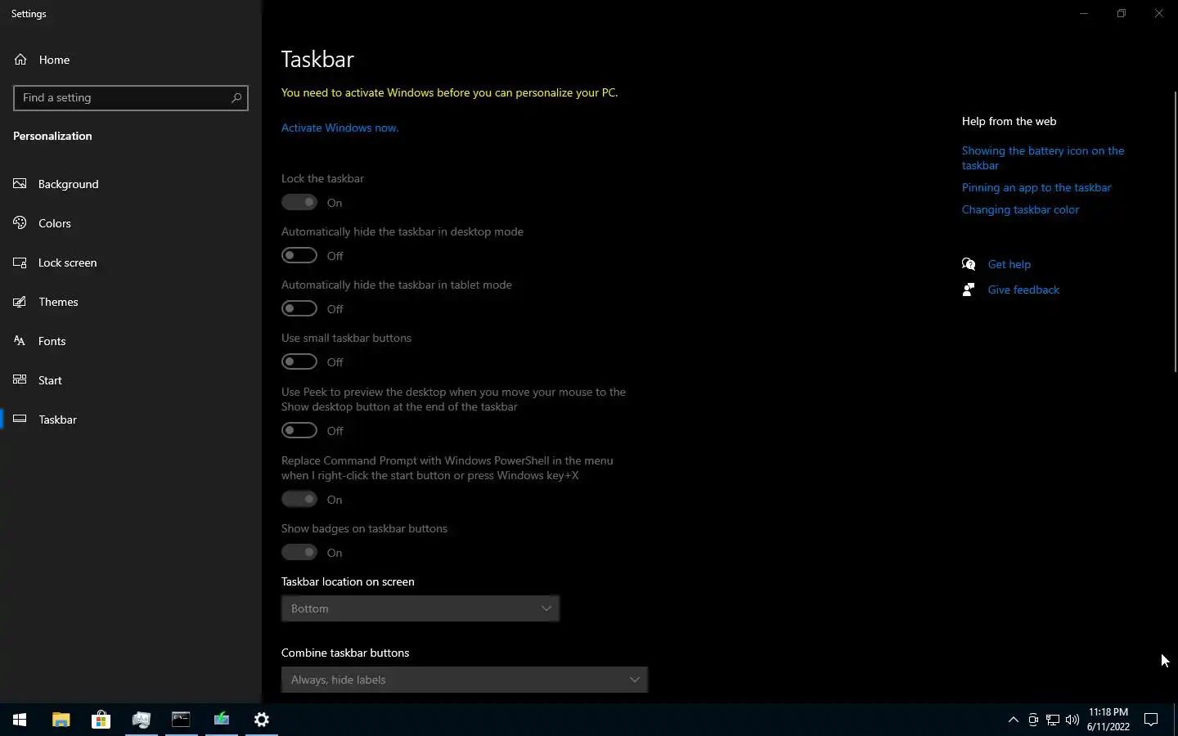Open Colors personalization page
Screen dimensions: 1178x736
pyautogui.click(x=131, y=223)
